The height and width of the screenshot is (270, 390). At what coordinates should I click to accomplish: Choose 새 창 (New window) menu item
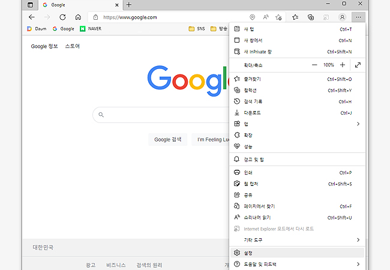tap(297, 40)
